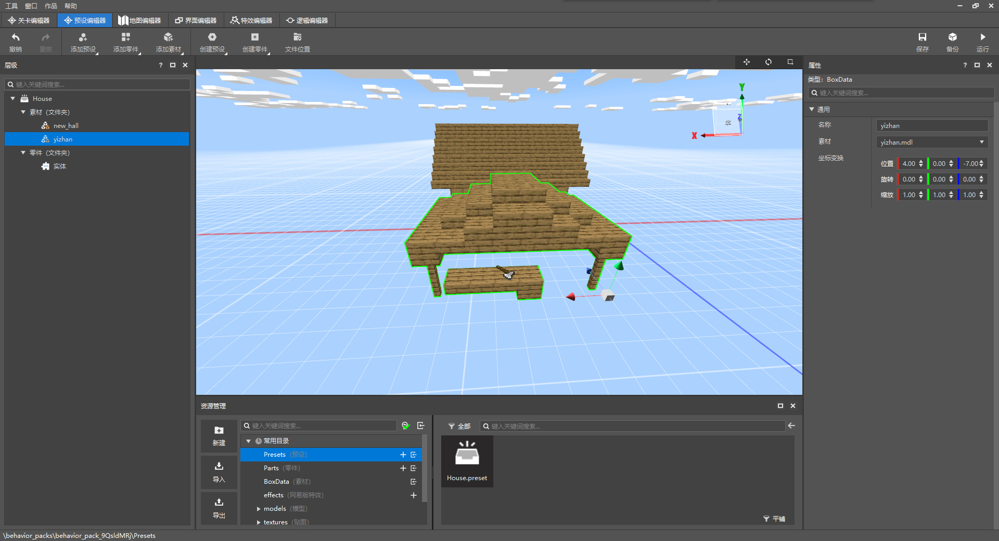This screenshot has height=541, width=999.
Task: Click 新建 button in resource manager
Action: point(219,436)
